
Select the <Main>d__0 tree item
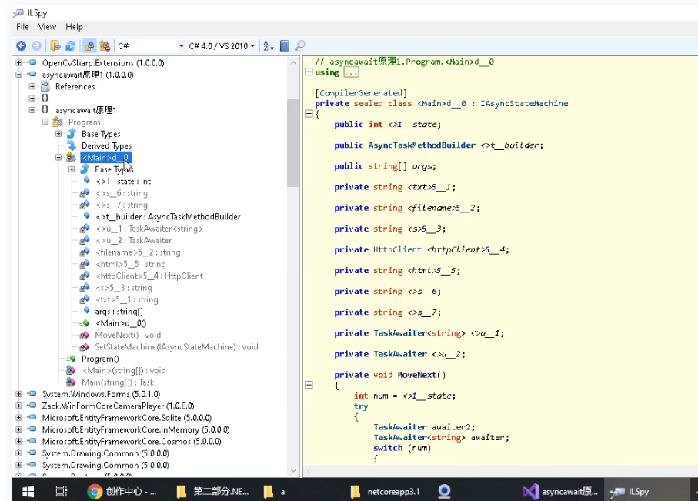106,158
